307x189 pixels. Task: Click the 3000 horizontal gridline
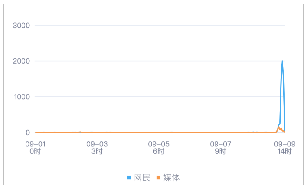[x=160, y=26]
